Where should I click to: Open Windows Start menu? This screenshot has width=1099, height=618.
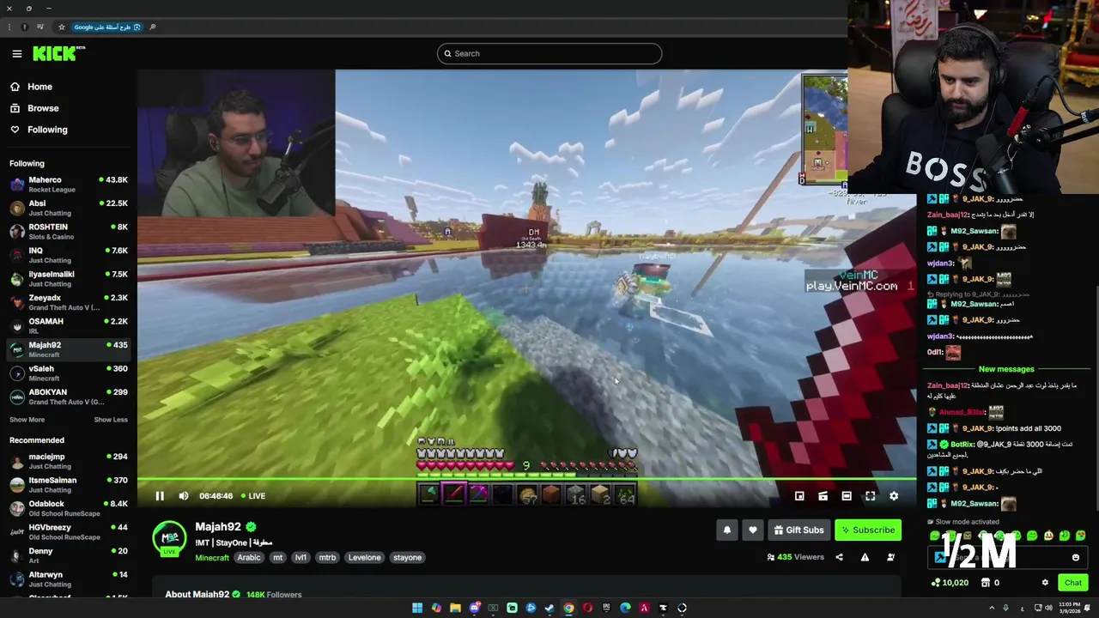(417, 608)
